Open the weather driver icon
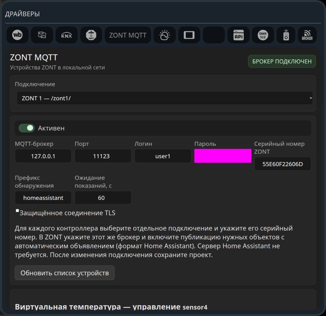The height and width of the screenshot is (316, 326). (x=165, y=35)
